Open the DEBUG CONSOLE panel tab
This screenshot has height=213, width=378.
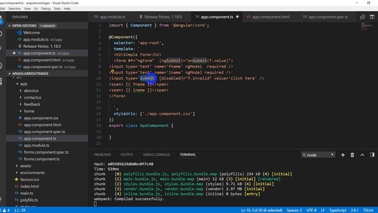coord(157,154)
